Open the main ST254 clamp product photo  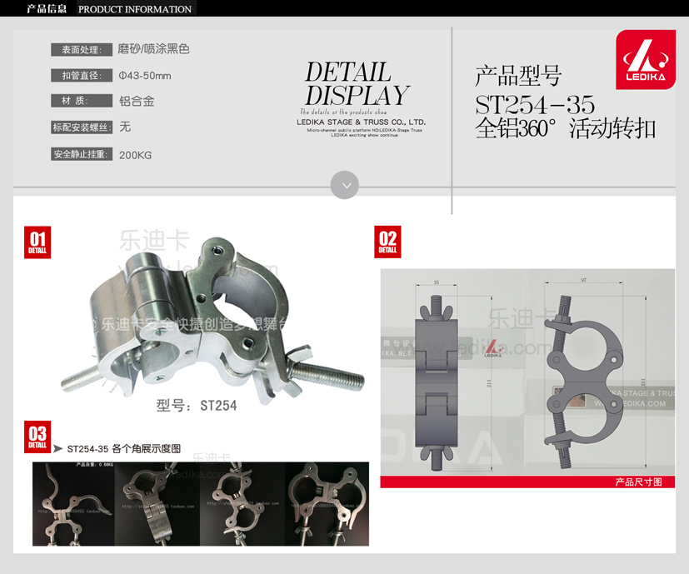click(213, 321)
